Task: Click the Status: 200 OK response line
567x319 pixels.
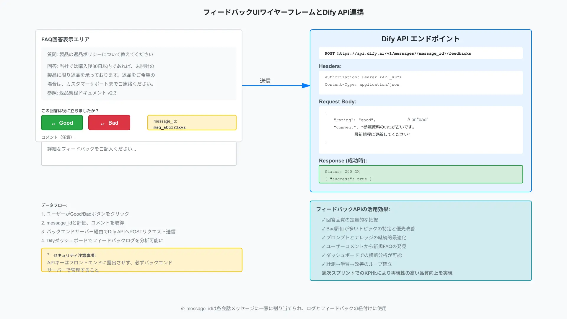Action: pyautogui.click(x=342, y=172)
